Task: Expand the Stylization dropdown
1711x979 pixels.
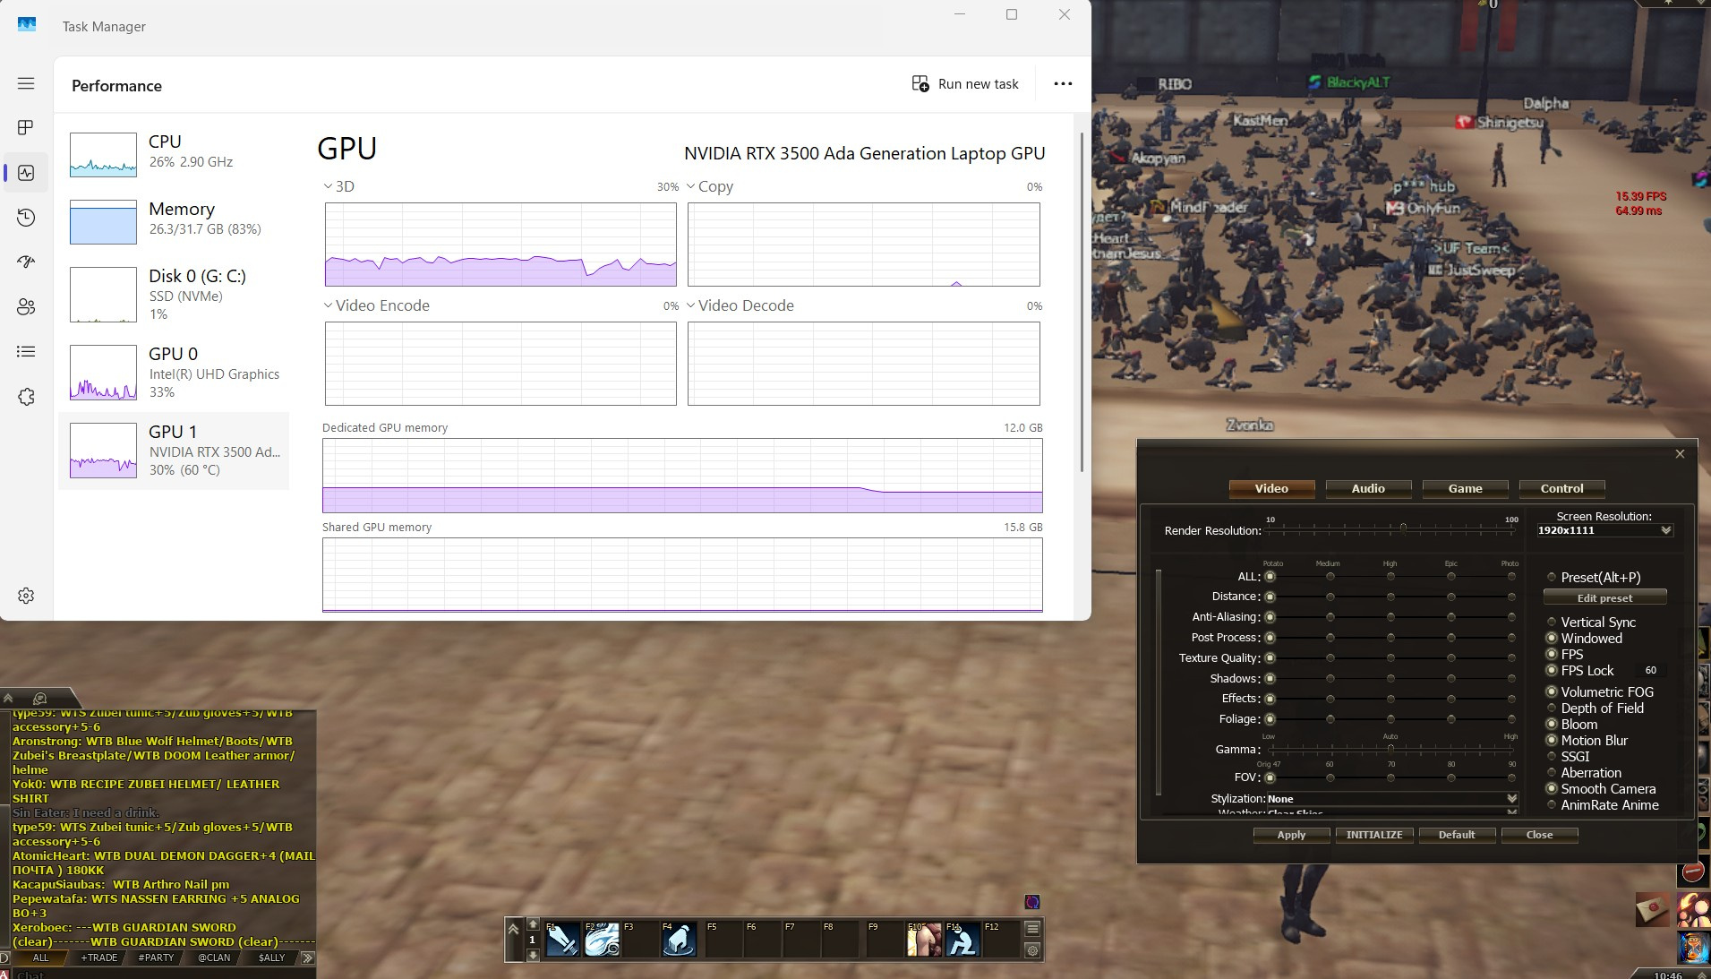Action: click(x=1511, y=799)
